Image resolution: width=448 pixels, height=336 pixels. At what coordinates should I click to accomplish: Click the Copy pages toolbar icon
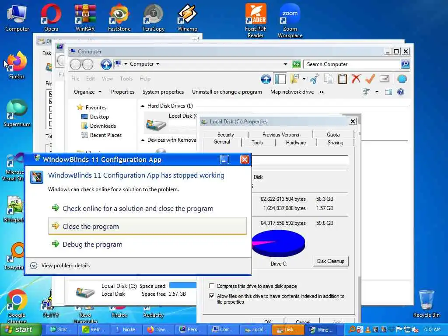329,79
